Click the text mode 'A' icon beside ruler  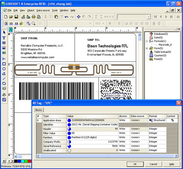[11, 30]
